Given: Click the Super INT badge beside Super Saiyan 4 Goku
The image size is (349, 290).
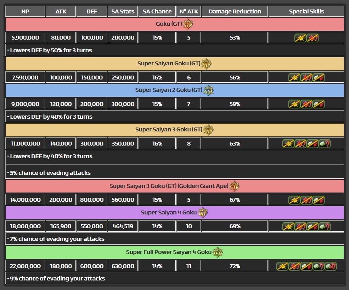Looking at the screenshot, I should point(203,213).
